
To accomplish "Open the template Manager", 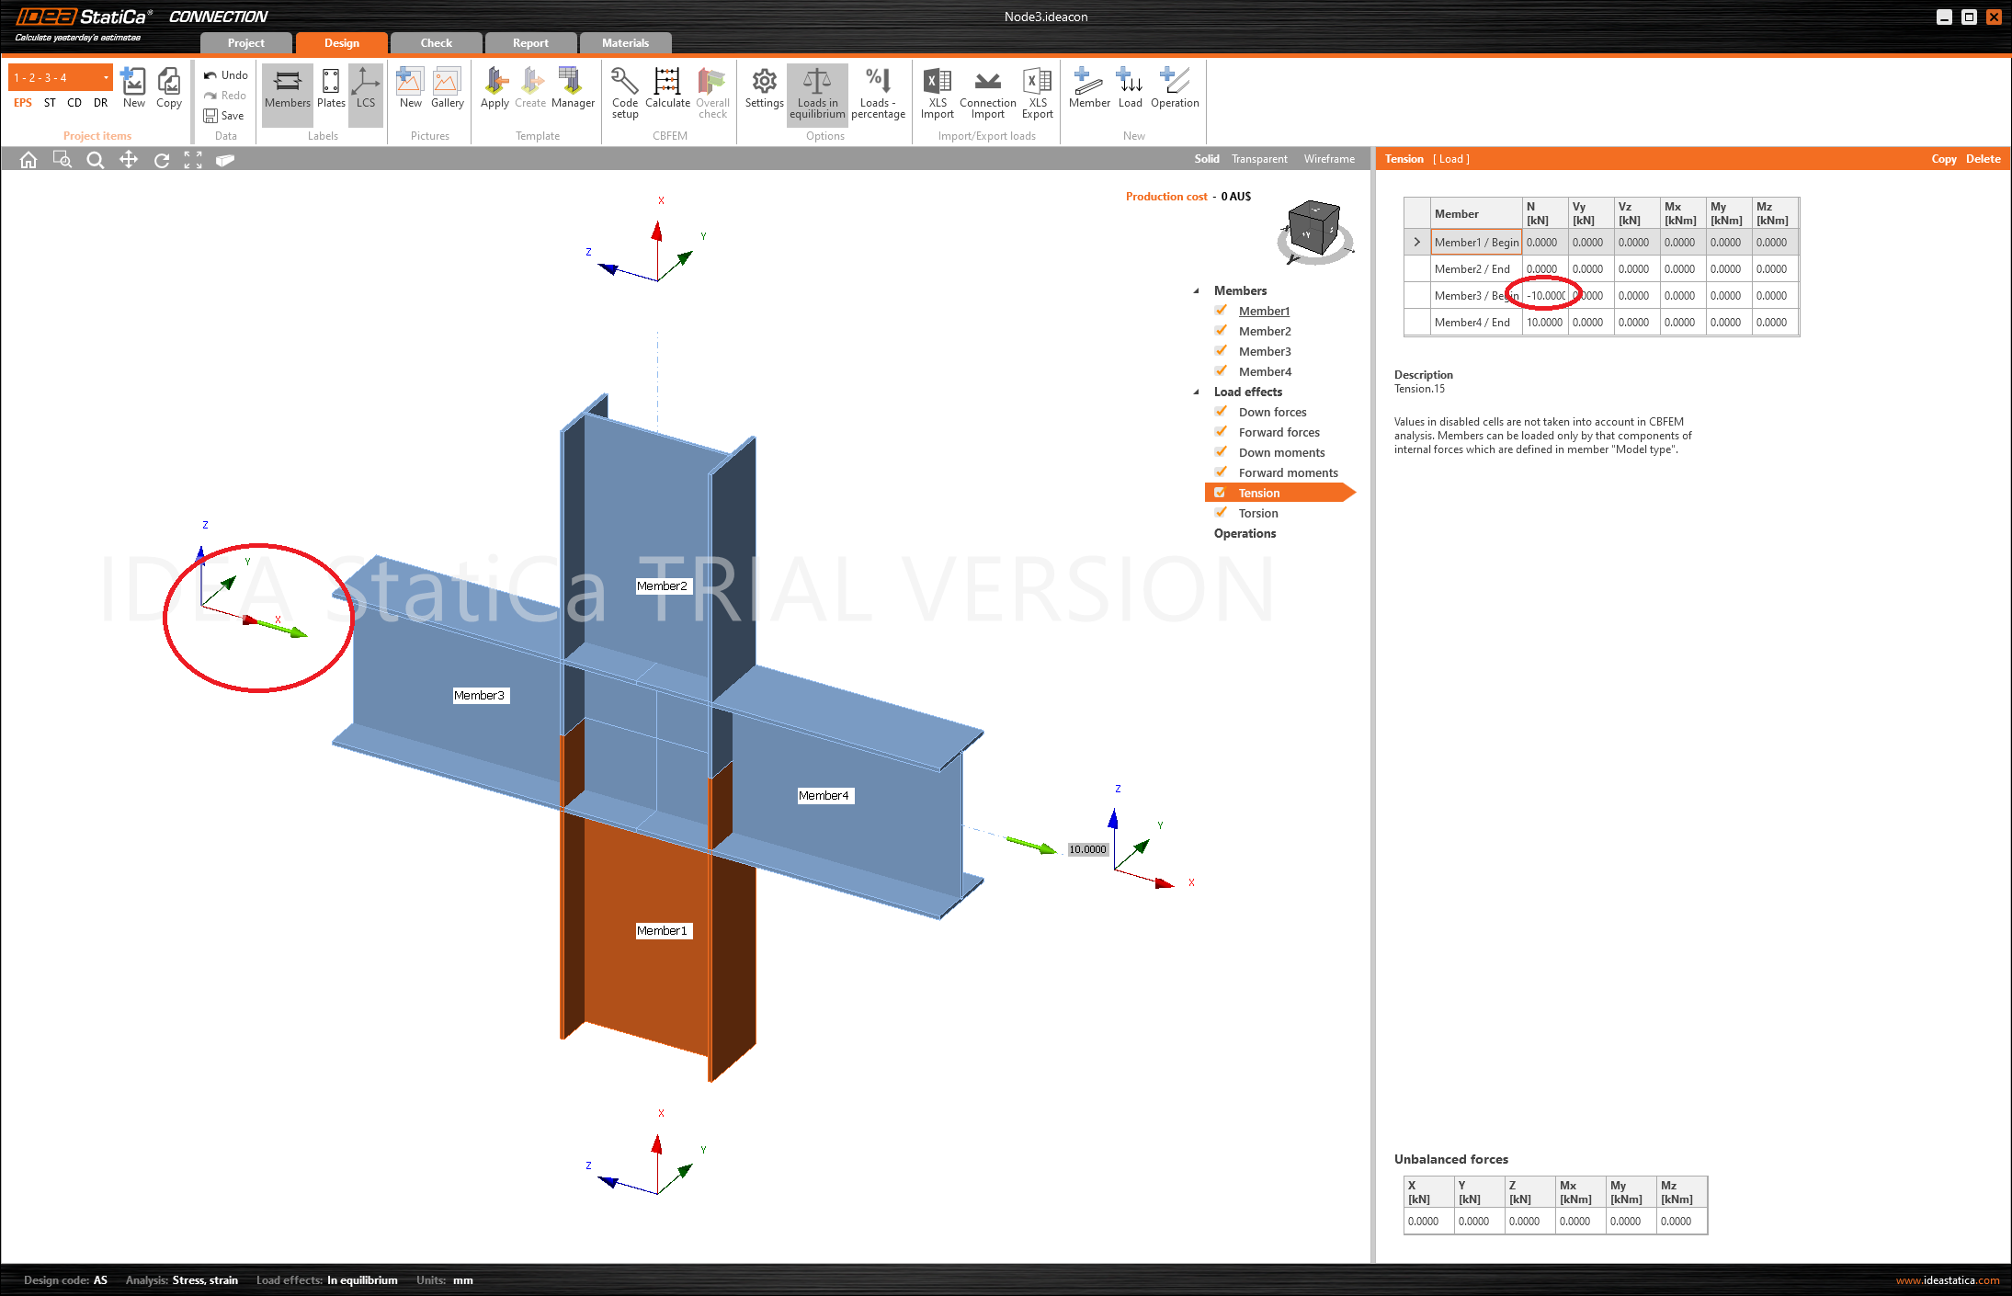I will [x=573, y=87].
